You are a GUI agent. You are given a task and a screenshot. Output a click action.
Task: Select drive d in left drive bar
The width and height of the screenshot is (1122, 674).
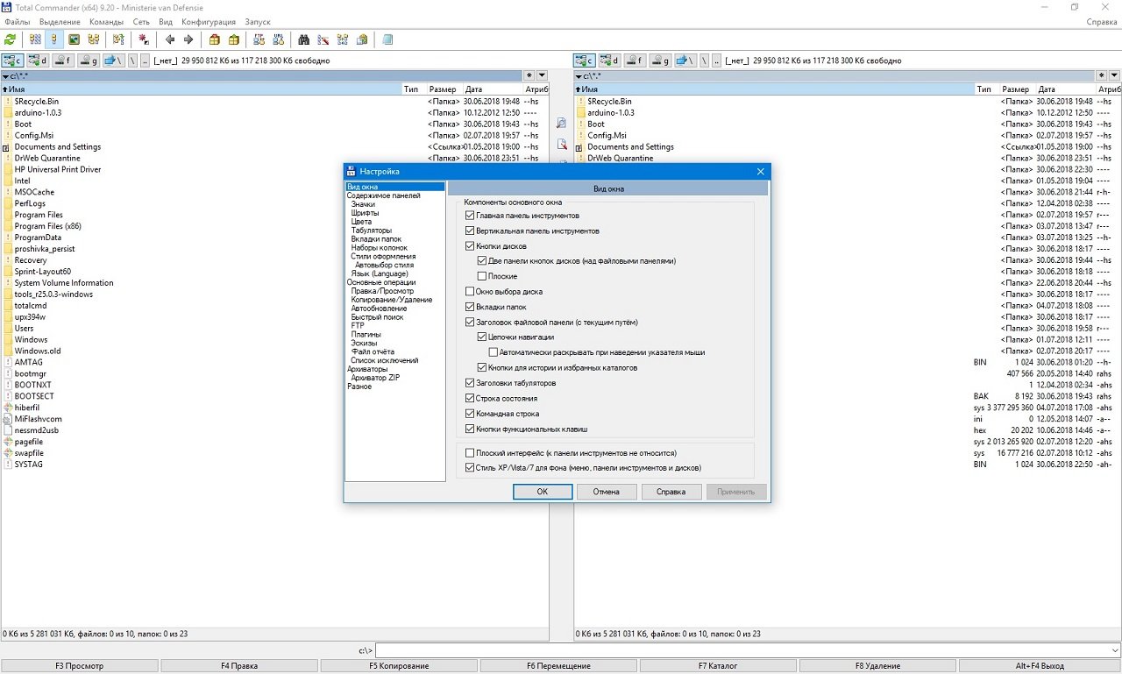[x=38, y=60]
